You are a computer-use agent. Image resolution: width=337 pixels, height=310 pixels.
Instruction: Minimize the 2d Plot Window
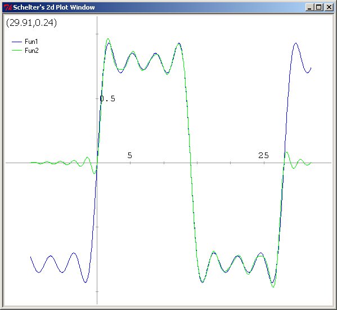tap(309, 7)
